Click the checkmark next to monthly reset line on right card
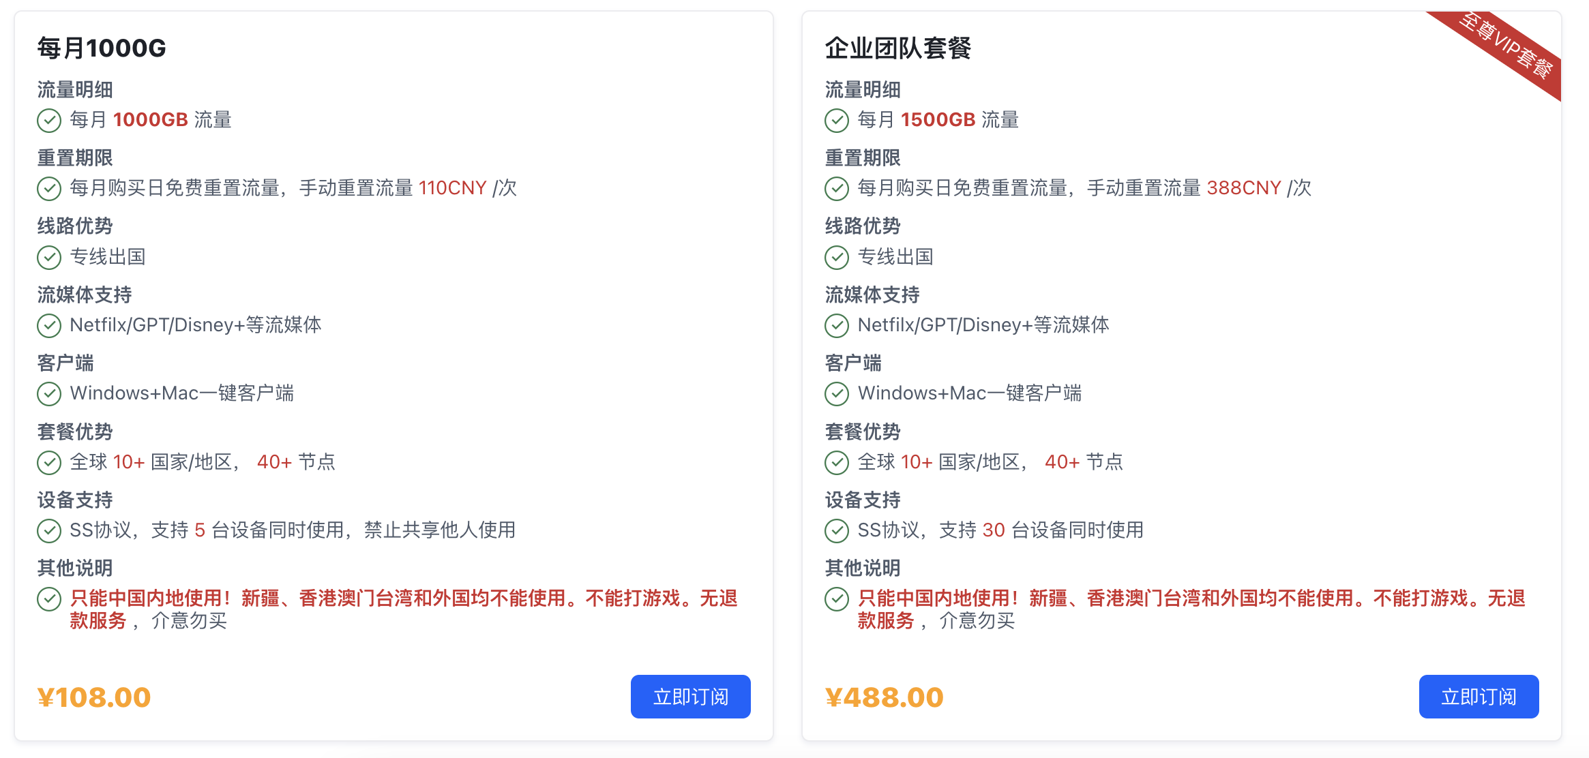 [836, 189]
